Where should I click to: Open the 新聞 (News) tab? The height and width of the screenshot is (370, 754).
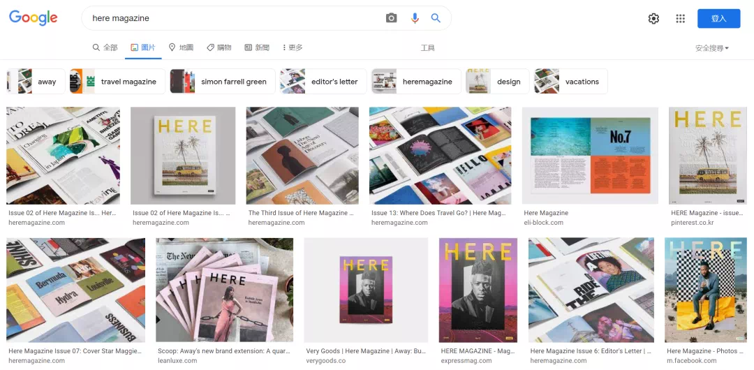(x=257, y=47)
